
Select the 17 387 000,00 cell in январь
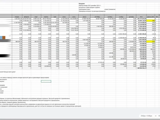click(17, 22)
